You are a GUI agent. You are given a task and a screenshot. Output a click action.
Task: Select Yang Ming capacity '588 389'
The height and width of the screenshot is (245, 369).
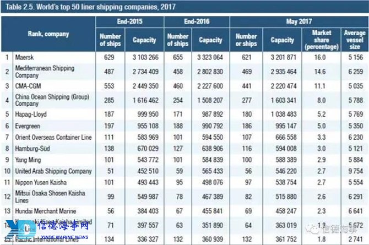(x=286, y=160)
